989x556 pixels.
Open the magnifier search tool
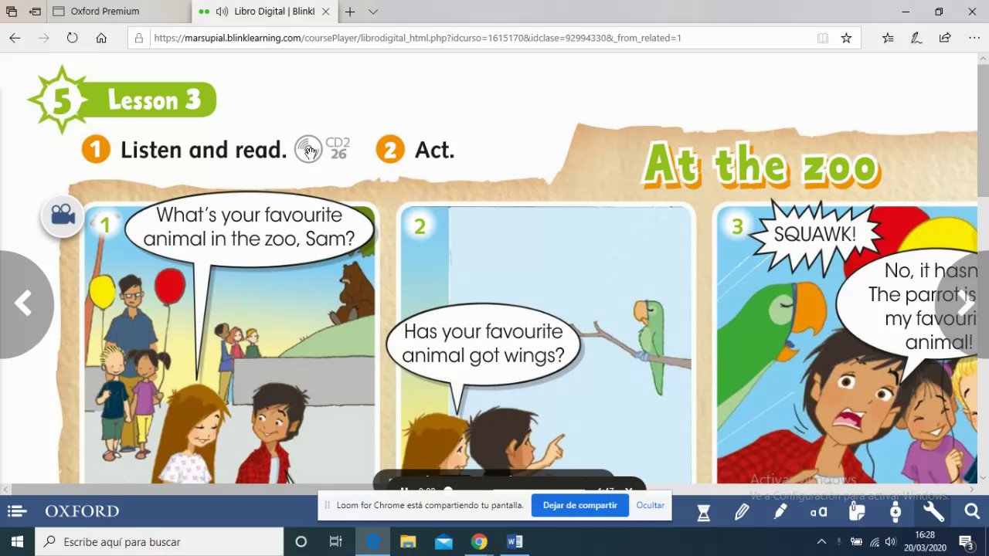pos(972,511)
